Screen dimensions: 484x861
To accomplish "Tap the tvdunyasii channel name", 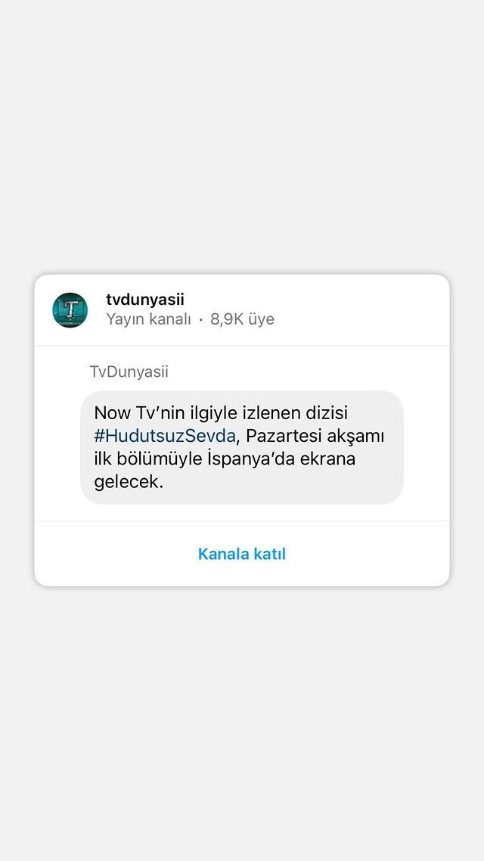I will click(x=145, y=300).
